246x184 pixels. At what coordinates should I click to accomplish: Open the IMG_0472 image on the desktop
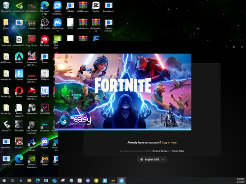(x=19, y=143)
